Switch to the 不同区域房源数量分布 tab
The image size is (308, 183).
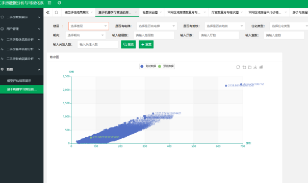184,12
